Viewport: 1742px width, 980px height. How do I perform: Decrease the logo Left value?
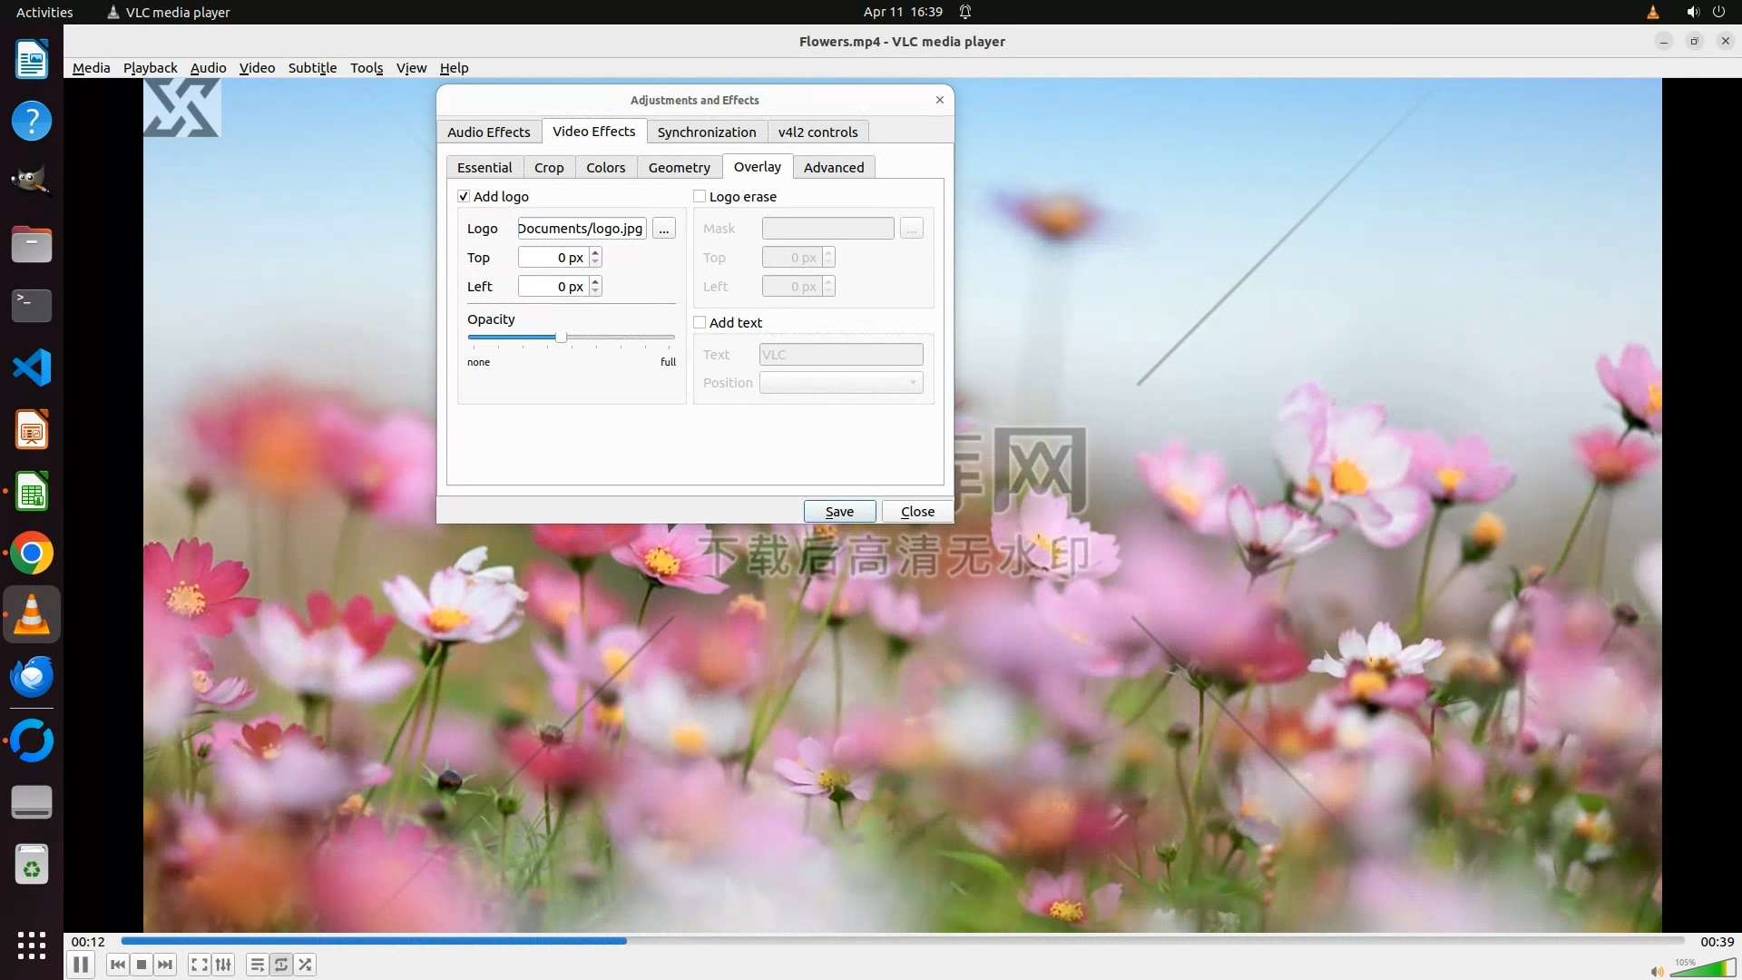click(595, 291)
